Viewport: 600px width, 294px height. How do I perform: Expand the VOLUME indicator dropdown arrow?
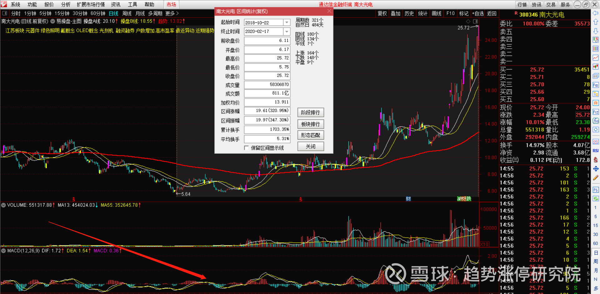[x=3, y=205]
